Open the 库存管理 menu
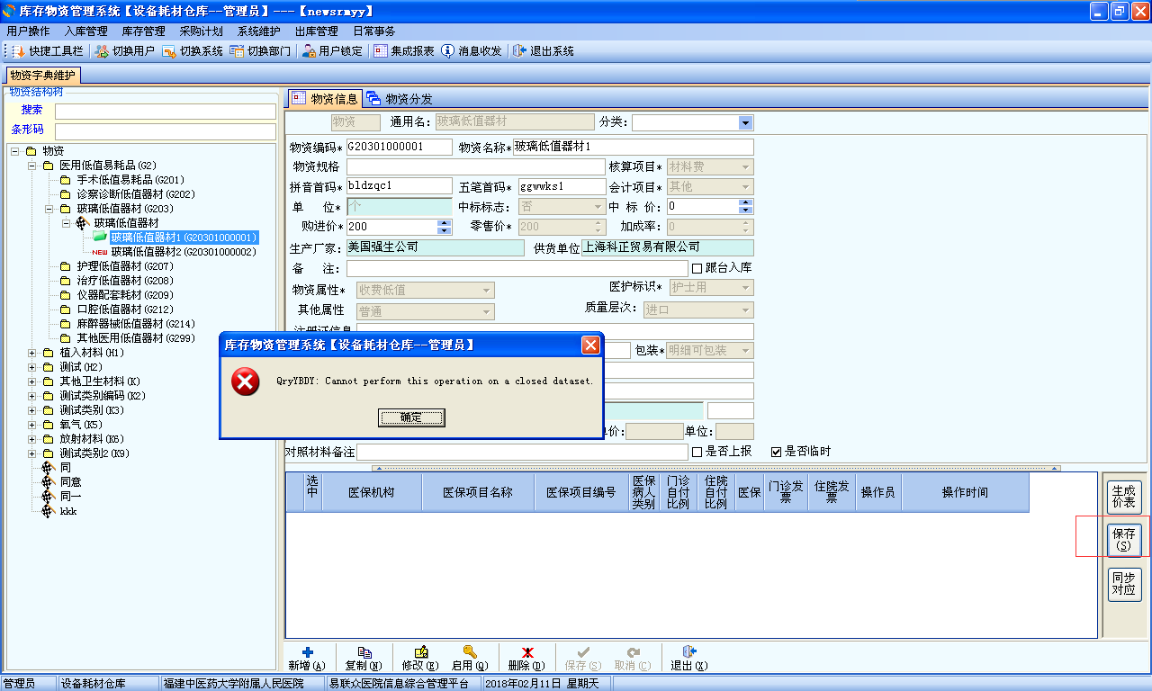The image size is (1152, 691). click(143, 31)
